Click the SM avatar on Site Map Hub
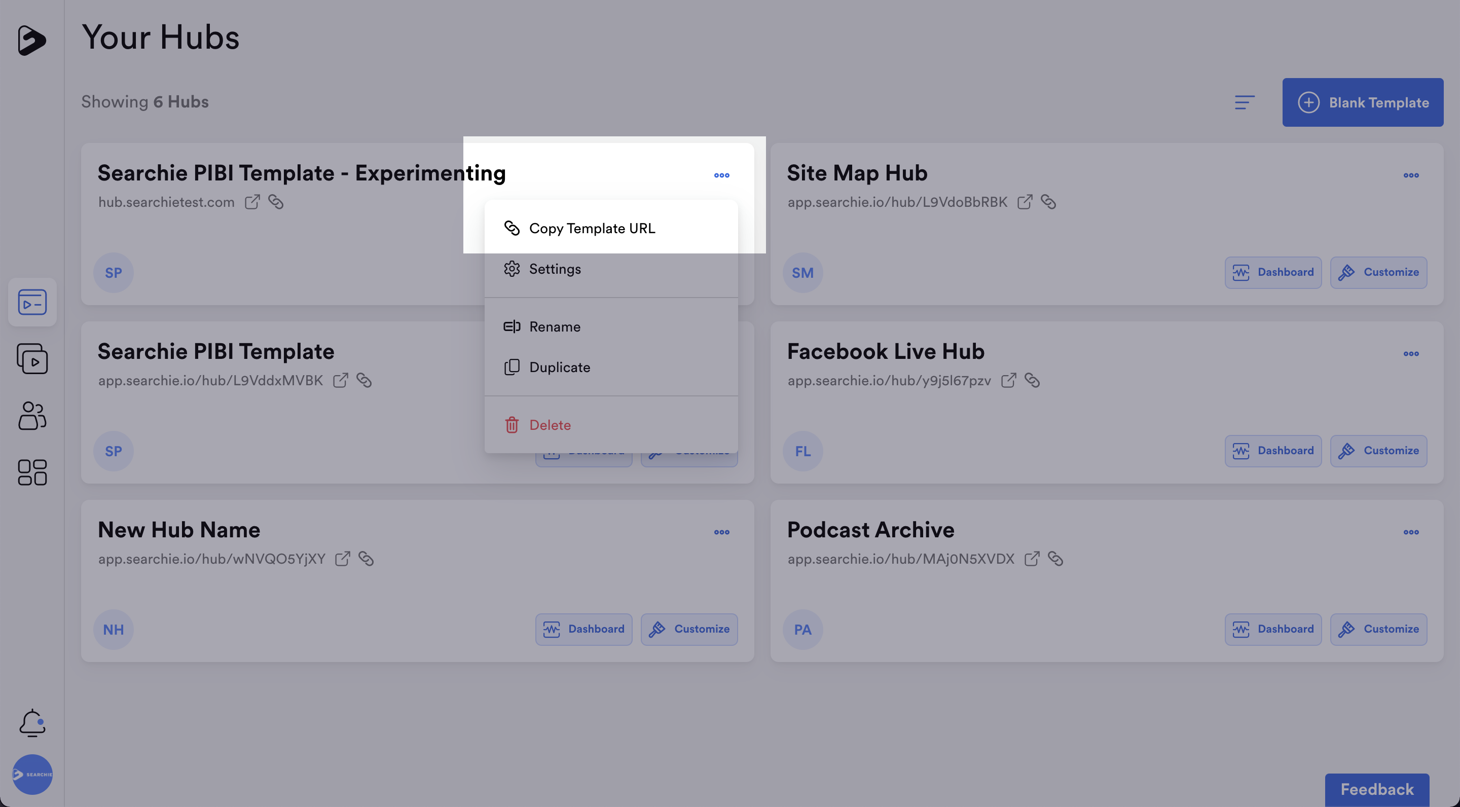This screenshot has height=807, width=1460. click(802, 273)
